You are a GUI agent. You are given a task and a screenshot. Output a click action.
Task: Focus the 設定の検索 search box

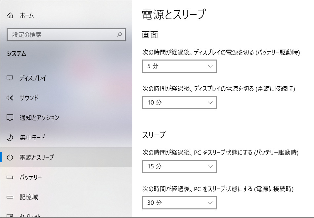coord(66,35)
